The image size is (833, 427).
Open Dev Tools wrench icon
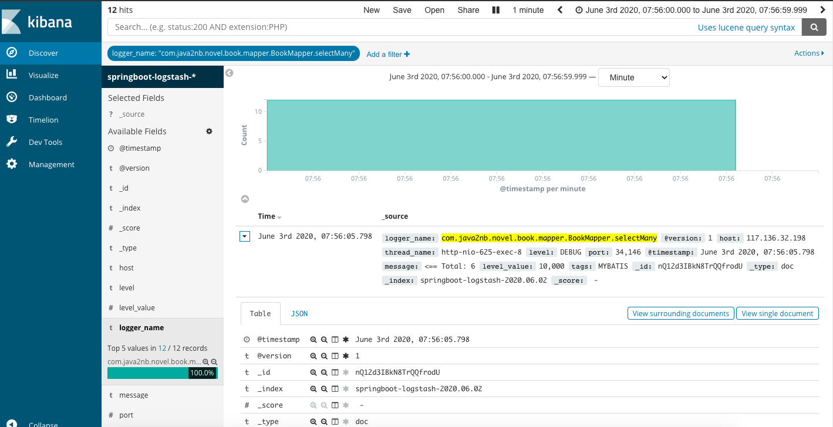point(12,142)
